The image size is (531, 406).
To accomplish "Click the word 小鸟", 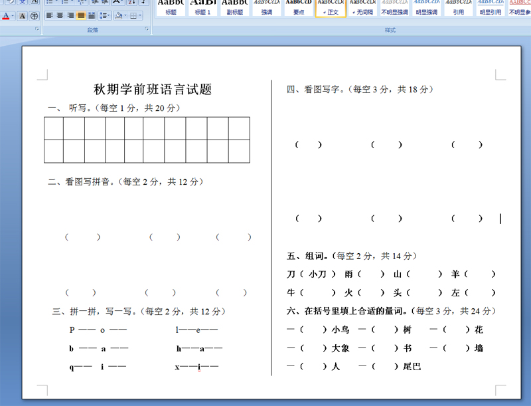I will pos(341,330).
